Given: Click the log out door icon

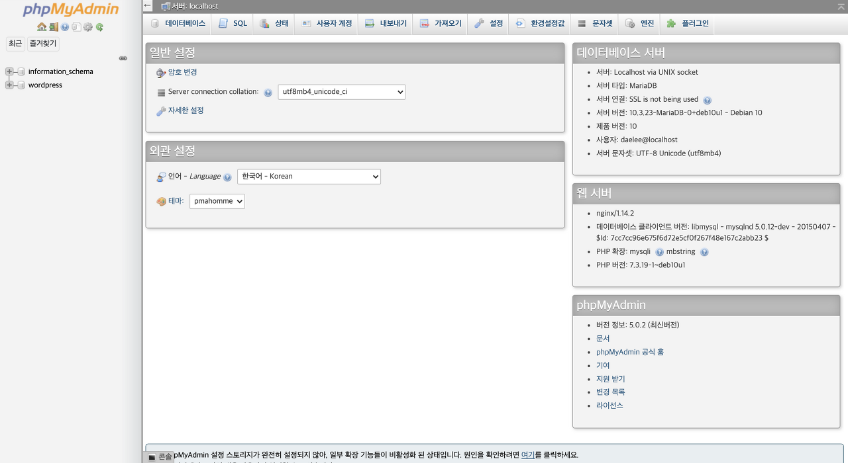Looking at the screenshot, I should click(x=54, y=27).
